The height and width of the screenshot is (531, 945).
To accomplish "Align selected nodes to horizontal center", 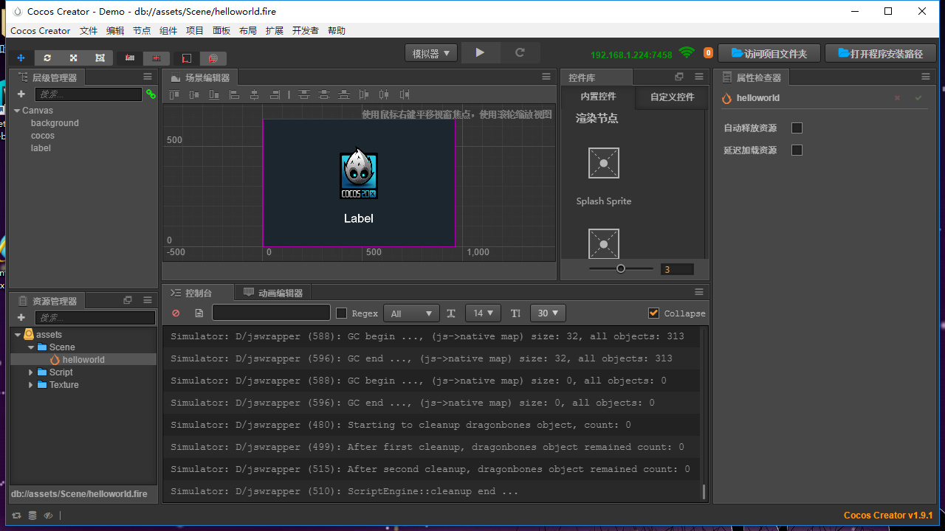I will pyautogui.click(x=255, y=94).
